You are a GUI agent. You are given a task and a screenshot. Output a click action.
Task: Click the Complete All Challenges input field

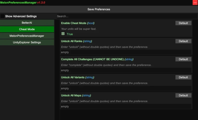coord(126,70)
